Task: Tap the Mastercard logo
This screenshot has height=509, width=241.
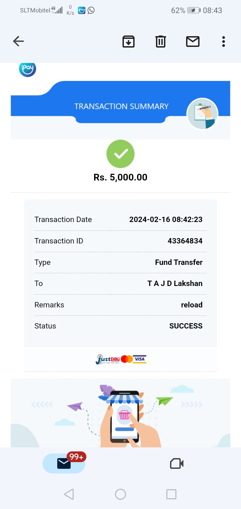Action: click(127, 359)
